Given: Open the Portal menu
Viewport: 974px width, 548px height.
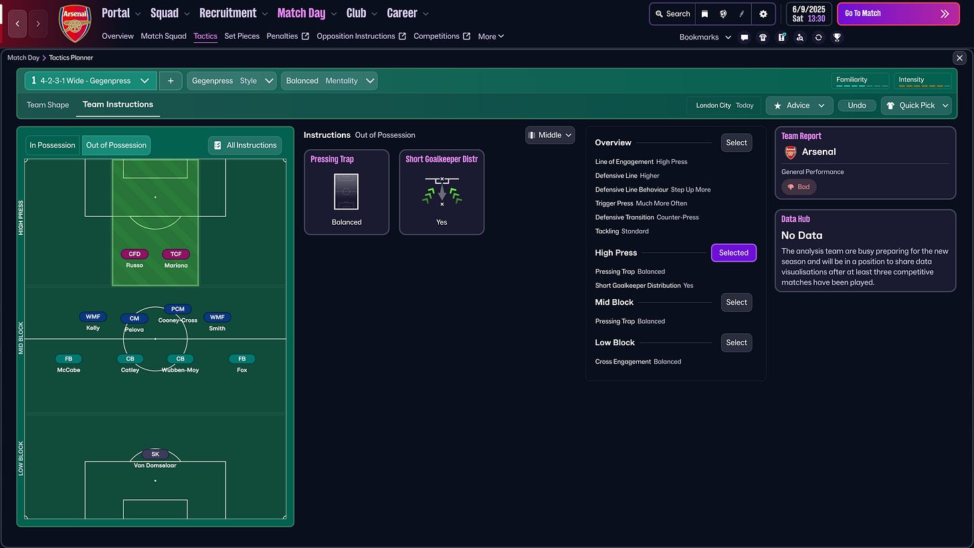Looking at the screenshot, I should click(x=121, y=13).
